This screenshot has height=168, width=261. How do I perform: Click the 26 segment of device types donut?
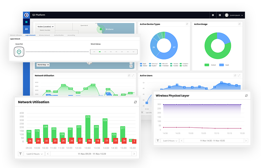(x=154, y=47)
